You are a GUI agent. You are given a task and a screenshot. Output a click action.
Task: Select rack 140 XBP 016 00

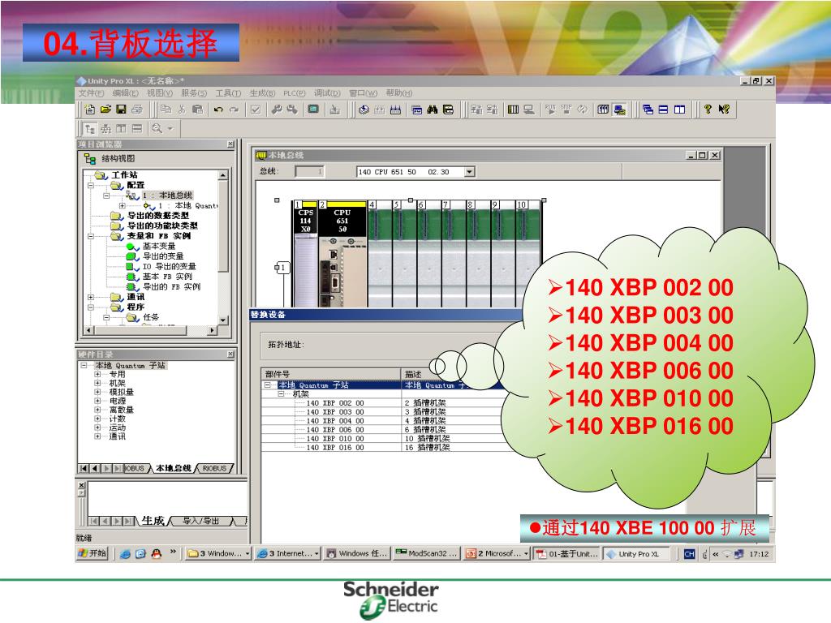click(335, 448)
